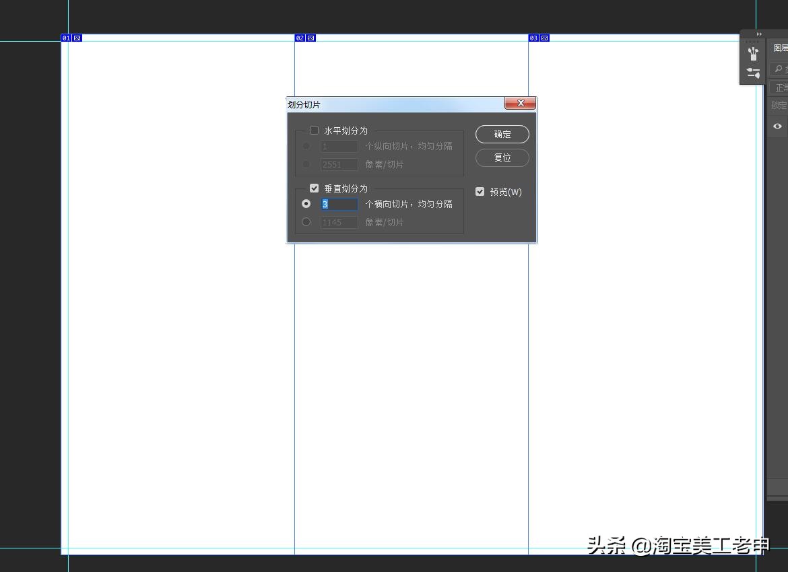
Task: Disable the 预览(W) preview checkbox
Action: (x=480, y=191)
